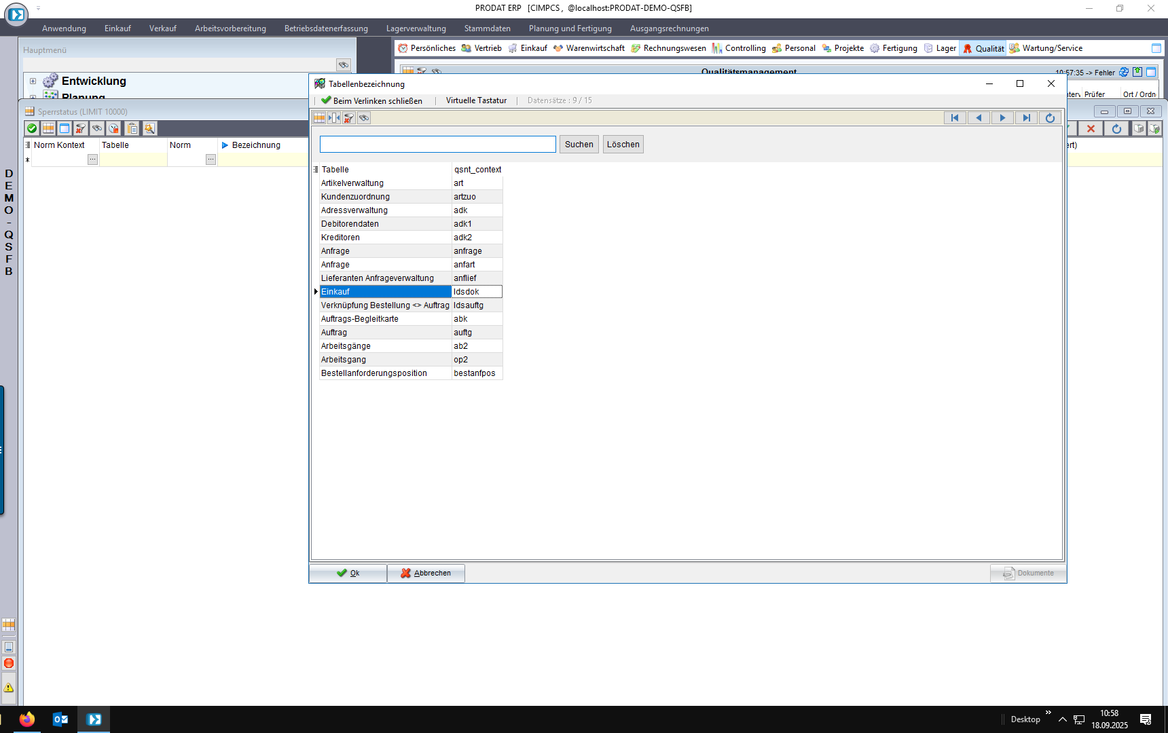Click the binoculars search icon in dialog toolbar

point(364,118)
